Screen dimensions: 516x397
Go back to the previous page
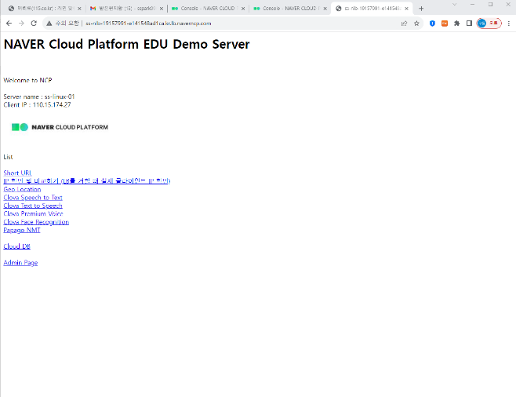pyautogui.click(x=9, y=24)
